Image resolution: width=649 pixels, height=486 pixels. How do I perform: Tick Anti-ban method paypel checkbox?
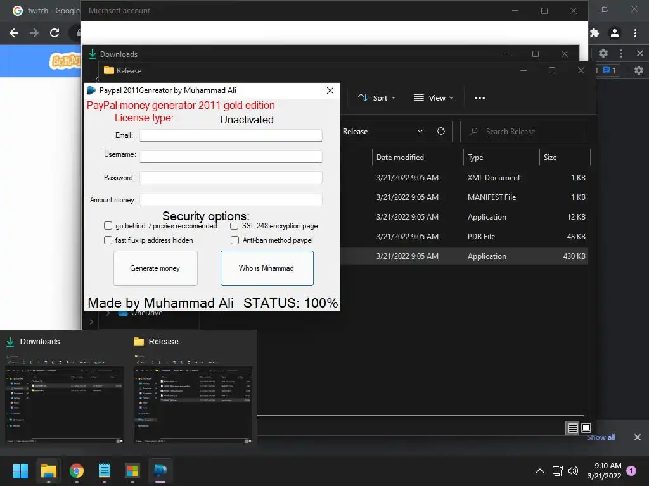coord(235,240)
